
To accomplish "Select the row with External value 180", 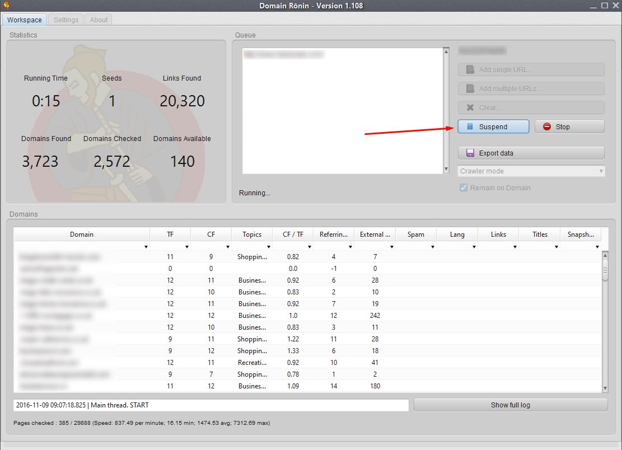I will [x=307, y=386].
